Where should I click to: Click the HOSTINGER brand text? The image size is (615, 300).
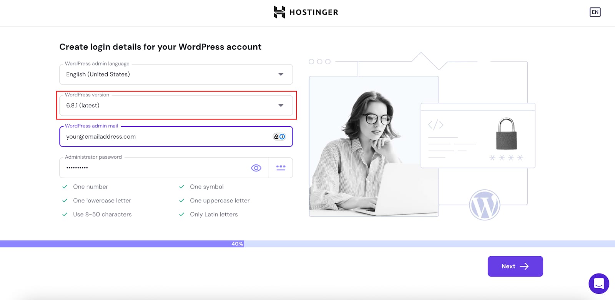[x=314, y=12]
